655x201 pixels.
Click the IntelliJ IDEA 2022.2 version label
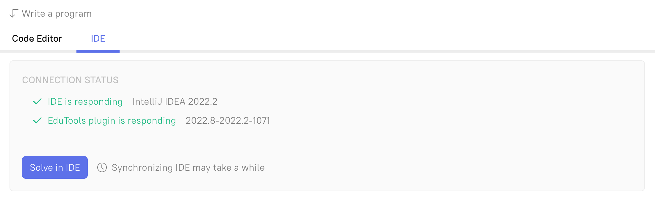point(175,102)
